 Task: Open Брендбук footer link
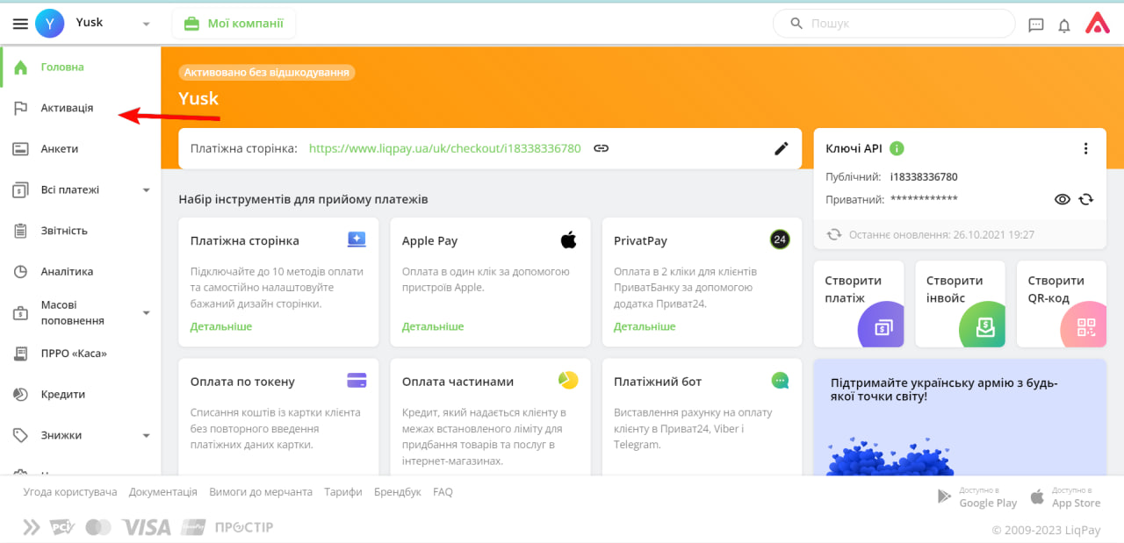tap(398, 492)
